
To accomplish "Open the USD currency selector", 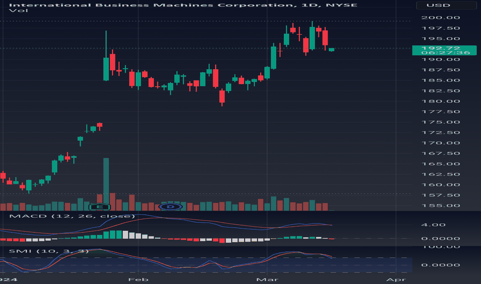I will point(446,5).
